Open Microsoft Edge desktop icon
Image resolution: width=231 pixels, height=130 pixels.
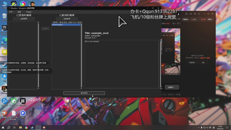(4, 42)
